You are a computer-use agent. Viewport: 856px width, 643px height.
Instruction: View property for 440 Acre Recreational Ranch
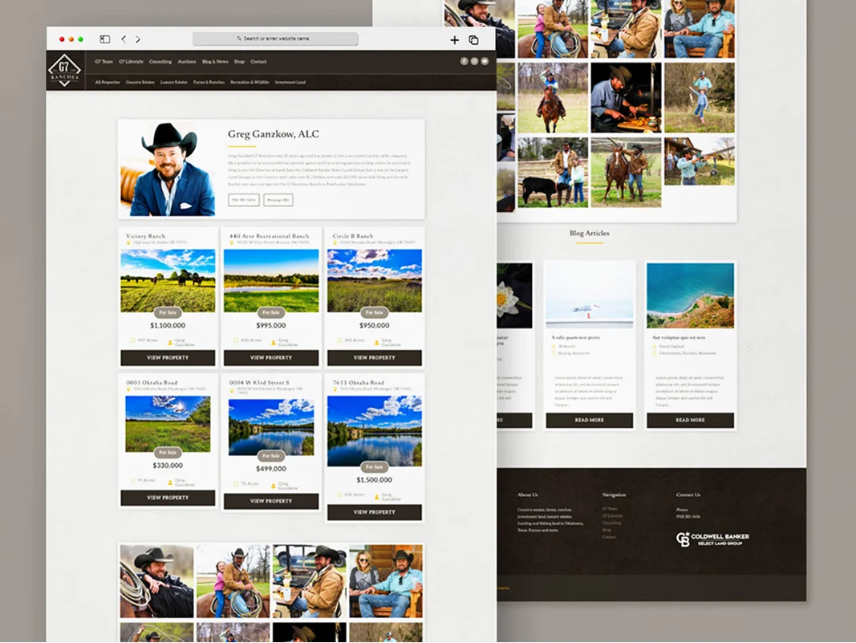coord(271,357)
